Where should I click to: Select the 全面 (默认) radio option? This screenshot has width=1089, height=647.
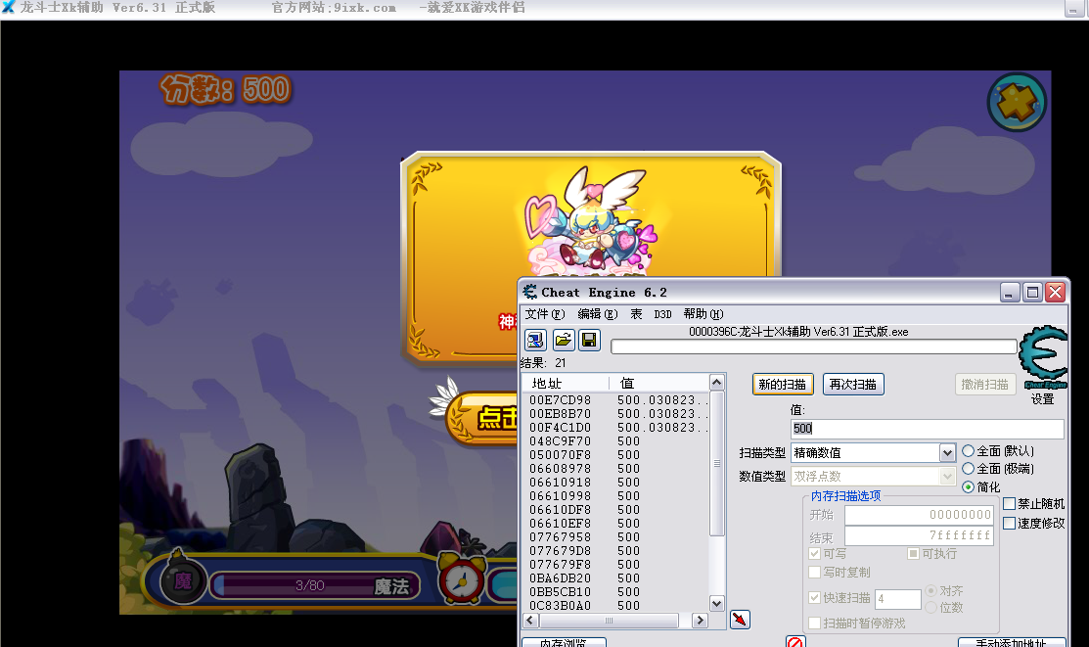(968, 451)
